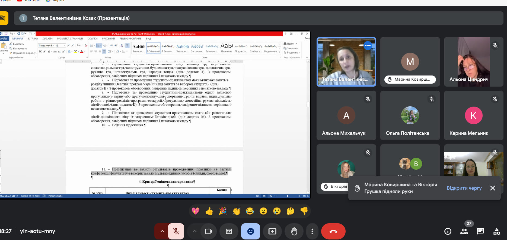The image size is (507, 240).
Task: Click the Word zoom slider
Action: click(x=288, y=196)
